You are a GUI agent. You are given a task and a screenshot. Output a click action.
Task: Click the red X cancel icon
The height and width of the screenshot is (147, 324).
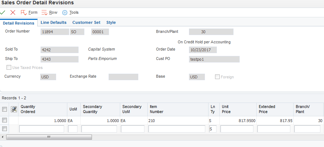(13, 13)
